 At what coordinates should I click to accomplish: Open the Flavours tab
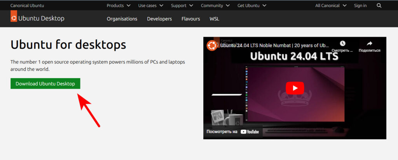pos(190,19)
